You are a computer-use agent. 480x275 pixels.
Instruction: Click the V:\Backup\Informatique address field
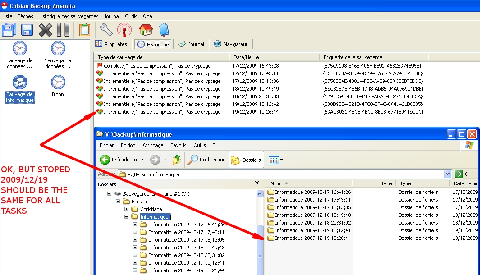(281, 174)
